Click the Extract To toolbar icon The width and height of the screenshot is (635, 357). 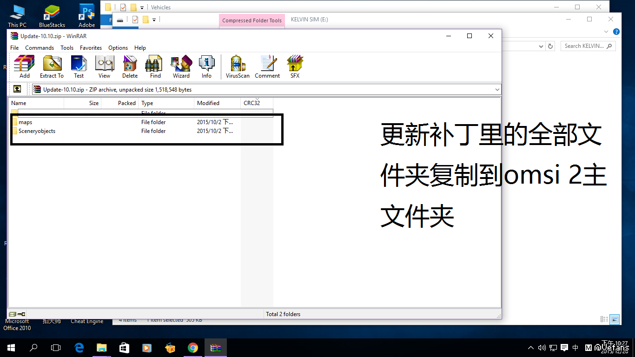tap(52, 67)
